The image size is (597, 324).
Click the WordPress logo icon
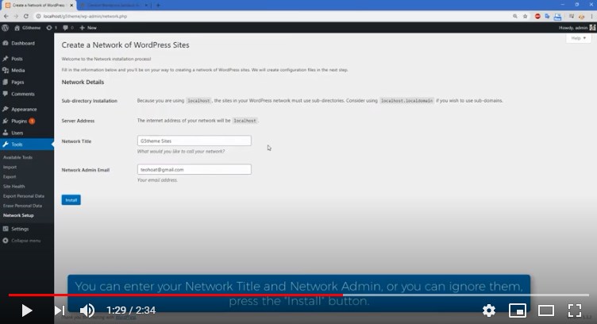tap(6, 28)
